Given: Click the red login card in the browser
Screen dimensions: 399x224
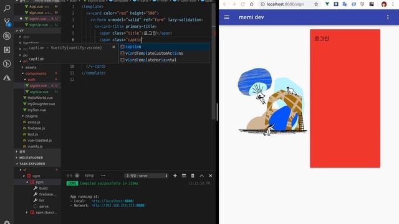Looking at the screenshot, I should click(345, 98).
